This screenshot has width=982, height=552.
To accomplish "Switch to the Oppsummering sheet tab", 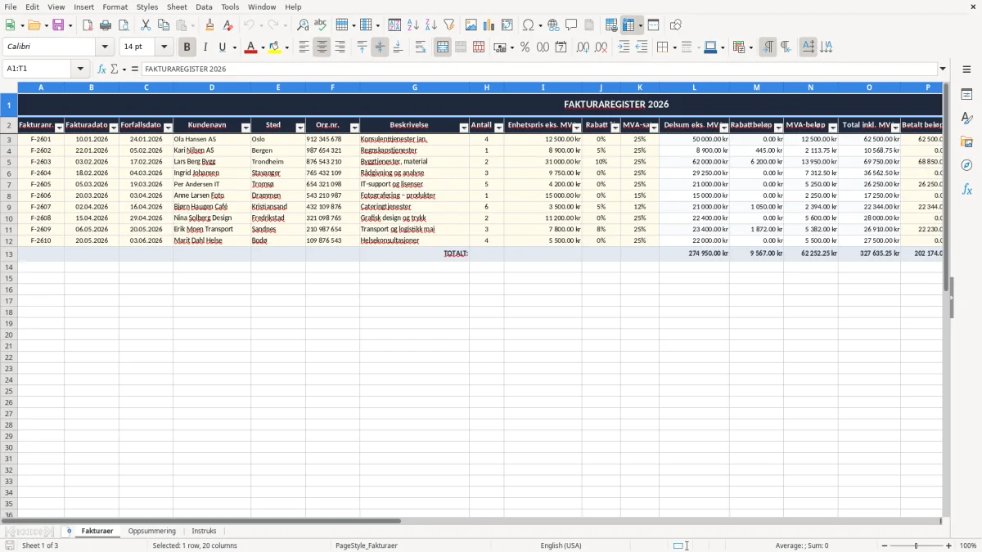I will pos(152,531).
